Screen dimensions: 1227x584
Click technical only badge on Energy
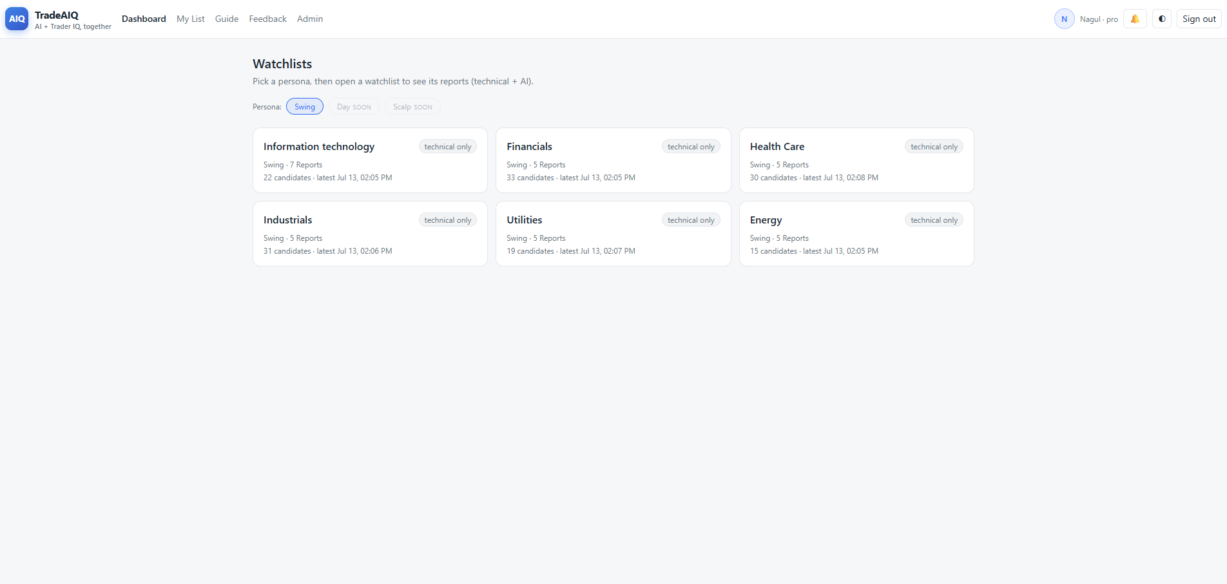[934, 220]
